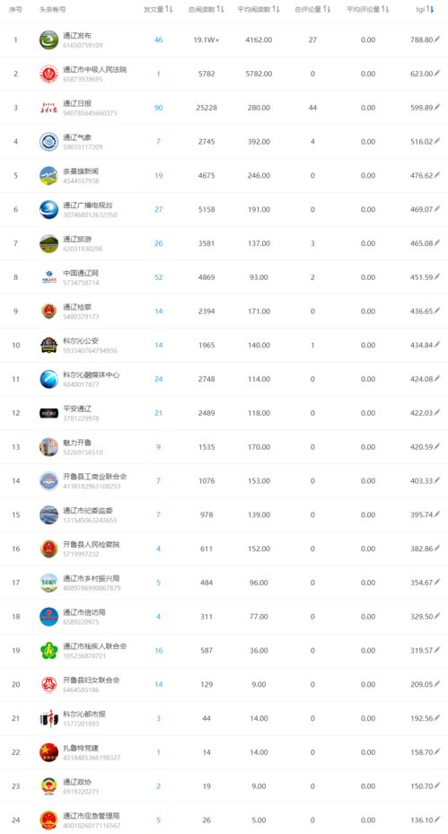Select account name 魅力开鲁

click(77, 443)
